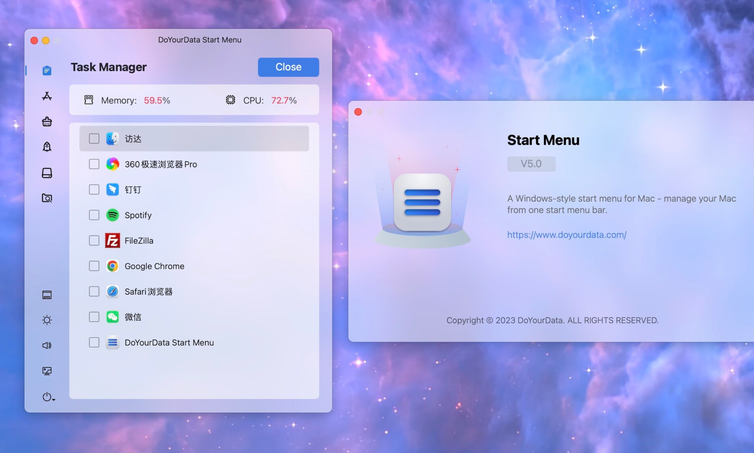Image resolution: width=754 pixels, height=453 pixels.
Task: Click the V5.0 version badge
Action: [x=531, y=164]
